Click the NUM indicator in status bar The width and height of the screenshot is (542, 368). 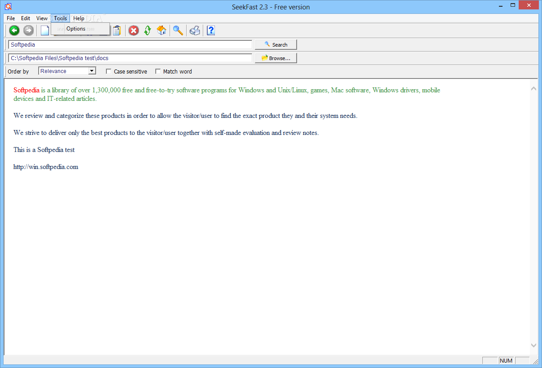pyautogui.click(x=506, y=361)
